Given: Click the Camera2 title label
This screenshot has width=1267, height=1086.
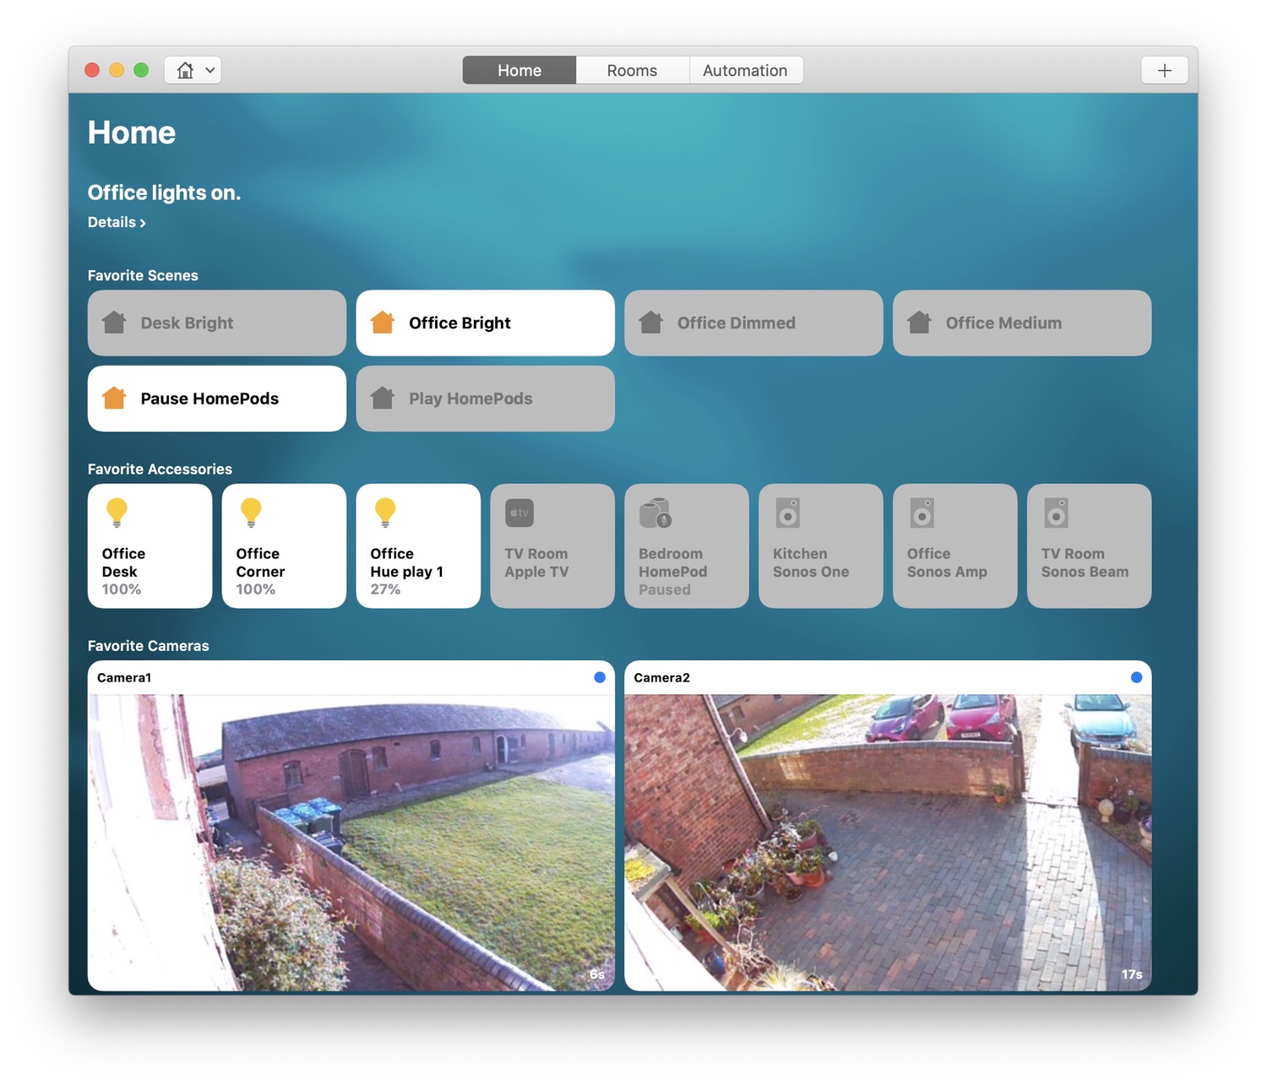Looking at the screenshot, I should pyautogui.click(x=662, y=677).
